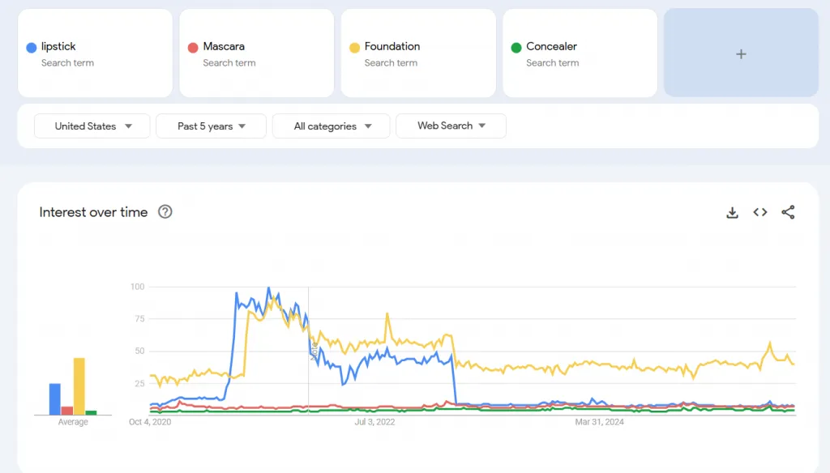Change the Web Search type dropdown

tap(451, 126)
